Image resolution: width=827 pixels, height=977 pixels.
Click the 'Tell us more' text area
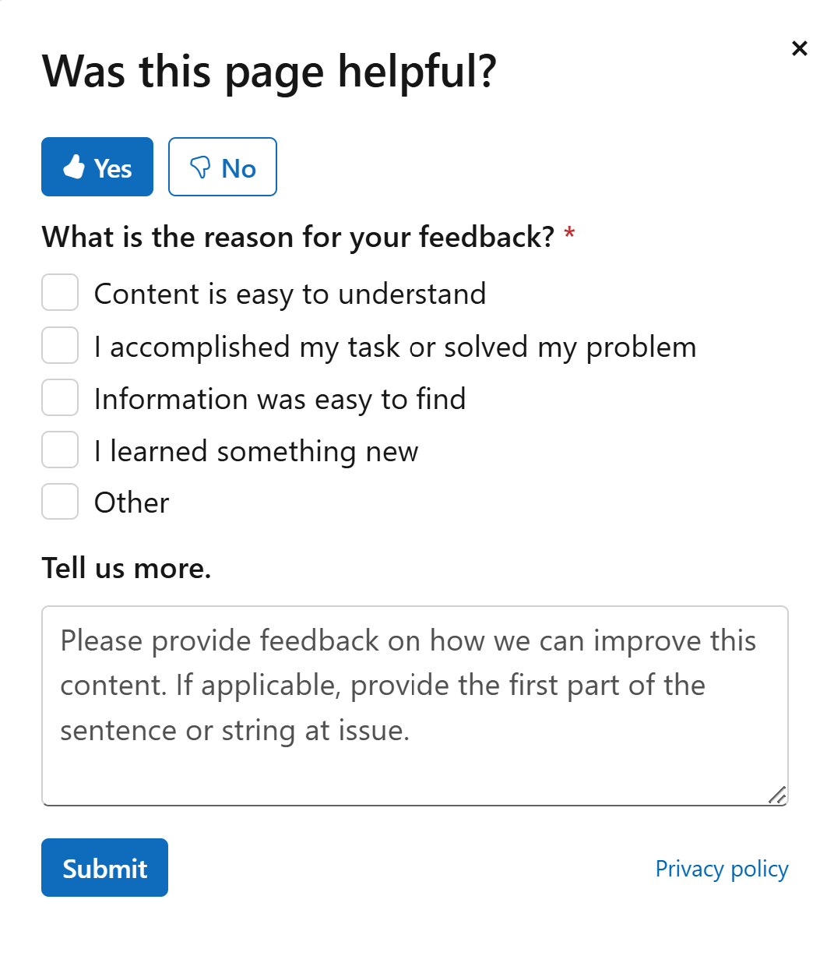pos(414,701)
